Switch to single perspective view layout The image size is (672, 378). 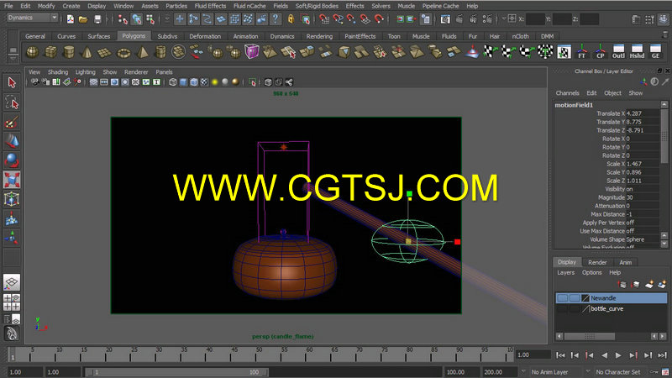coord(12,282)
